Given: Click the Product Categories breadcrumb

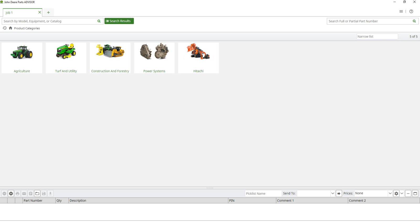Looking at the screenshot, I should coord(27,28).
